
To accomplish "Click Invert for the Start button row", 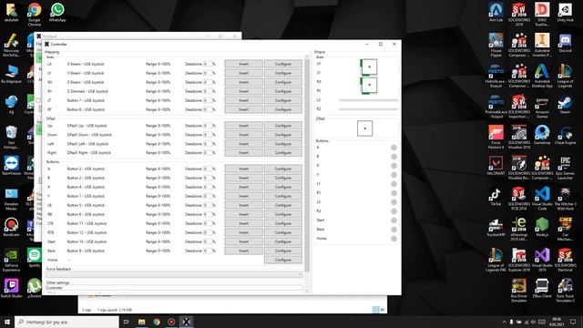I will coord(243,241).
